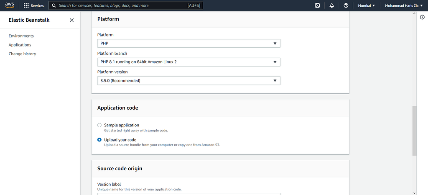The width and height of the screenshot is (428, 195).
Task: Click the Services menu label
Action: click(37, 5)
